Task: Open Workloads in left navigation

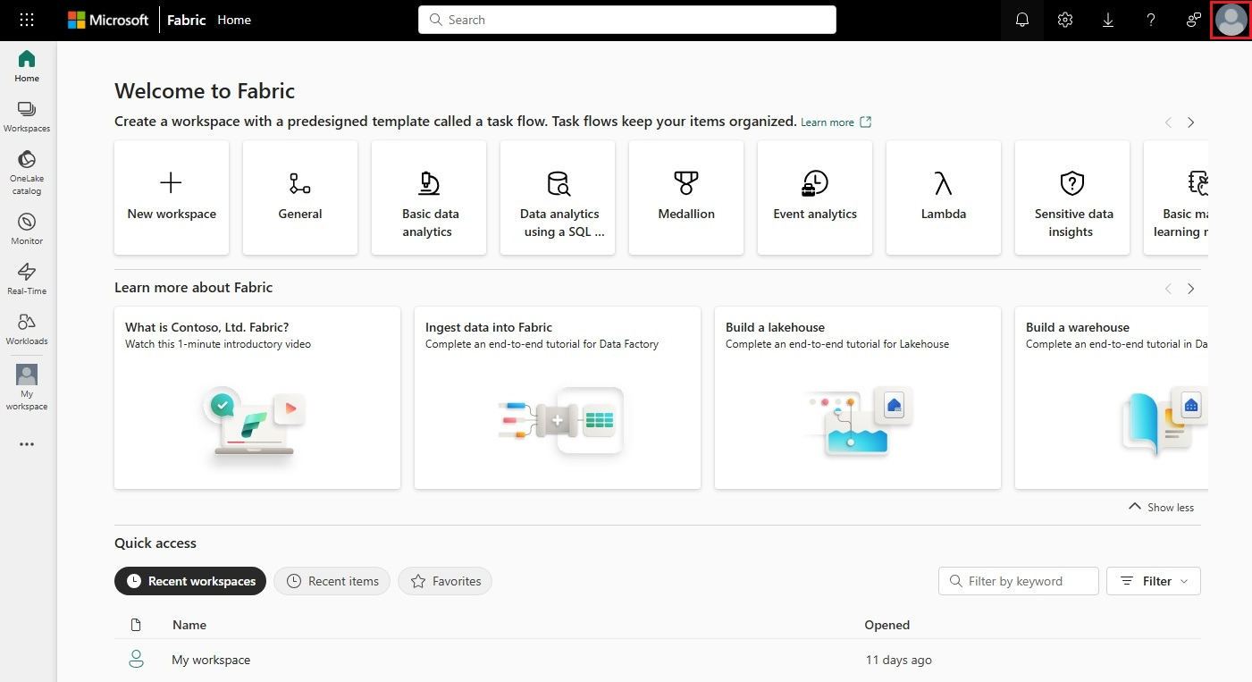Action: pyautogui.click(x=27, y=329)
